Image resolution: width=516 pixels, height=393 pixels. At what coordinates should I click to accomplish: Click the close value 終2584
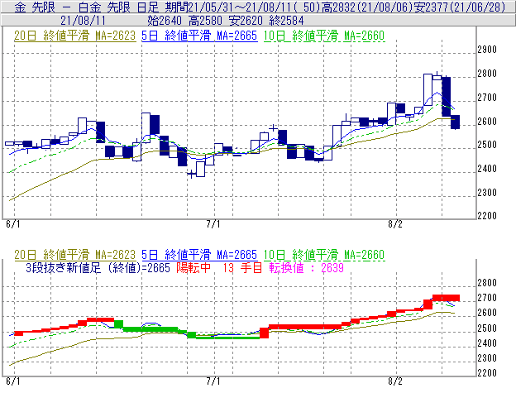tap(287, 21)
